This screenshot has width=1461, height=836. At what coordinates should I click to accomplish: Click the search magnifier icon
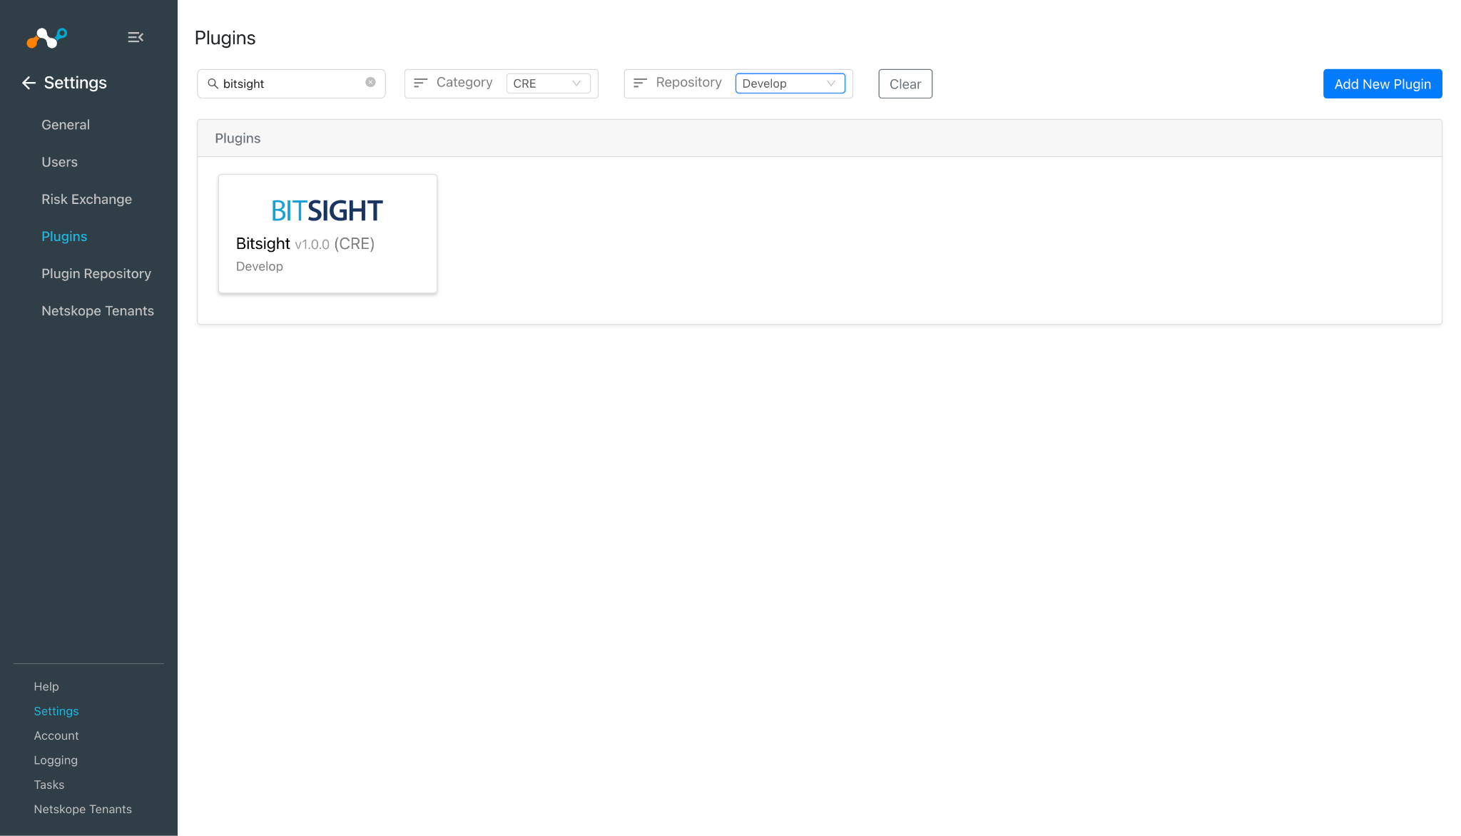coord(213,83)
